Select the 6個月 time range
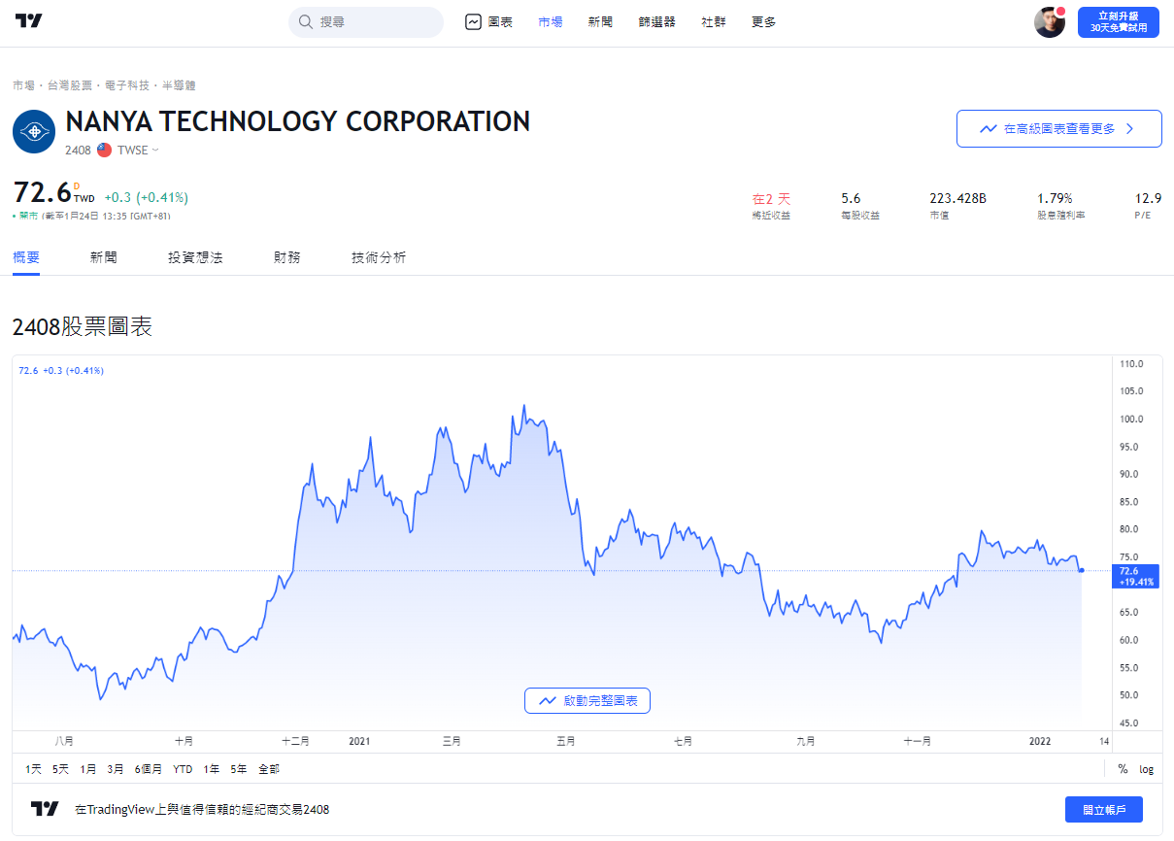Image resolution: width=1174 pixels, height=841 pixels. pyautogui.click(x=149, y=769)
